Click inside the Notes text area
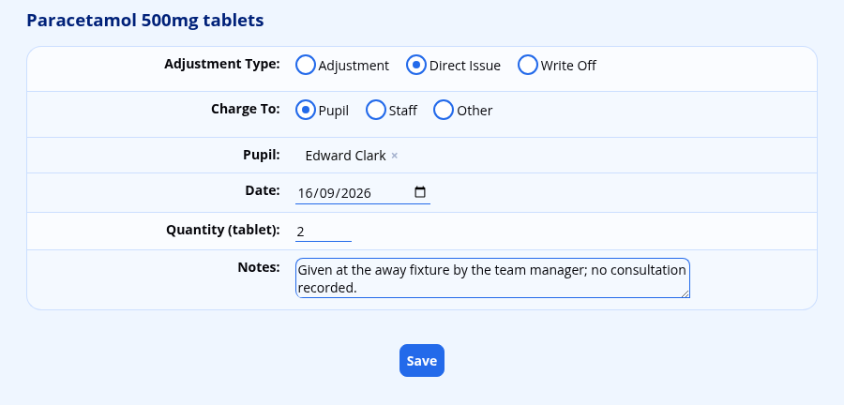 tap(492, 278)
